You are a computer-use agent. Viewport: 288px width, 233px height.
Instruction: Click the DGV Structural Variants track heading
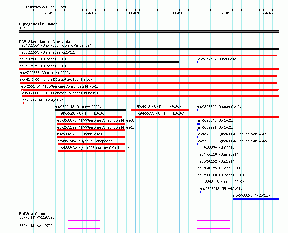(45, 42)
